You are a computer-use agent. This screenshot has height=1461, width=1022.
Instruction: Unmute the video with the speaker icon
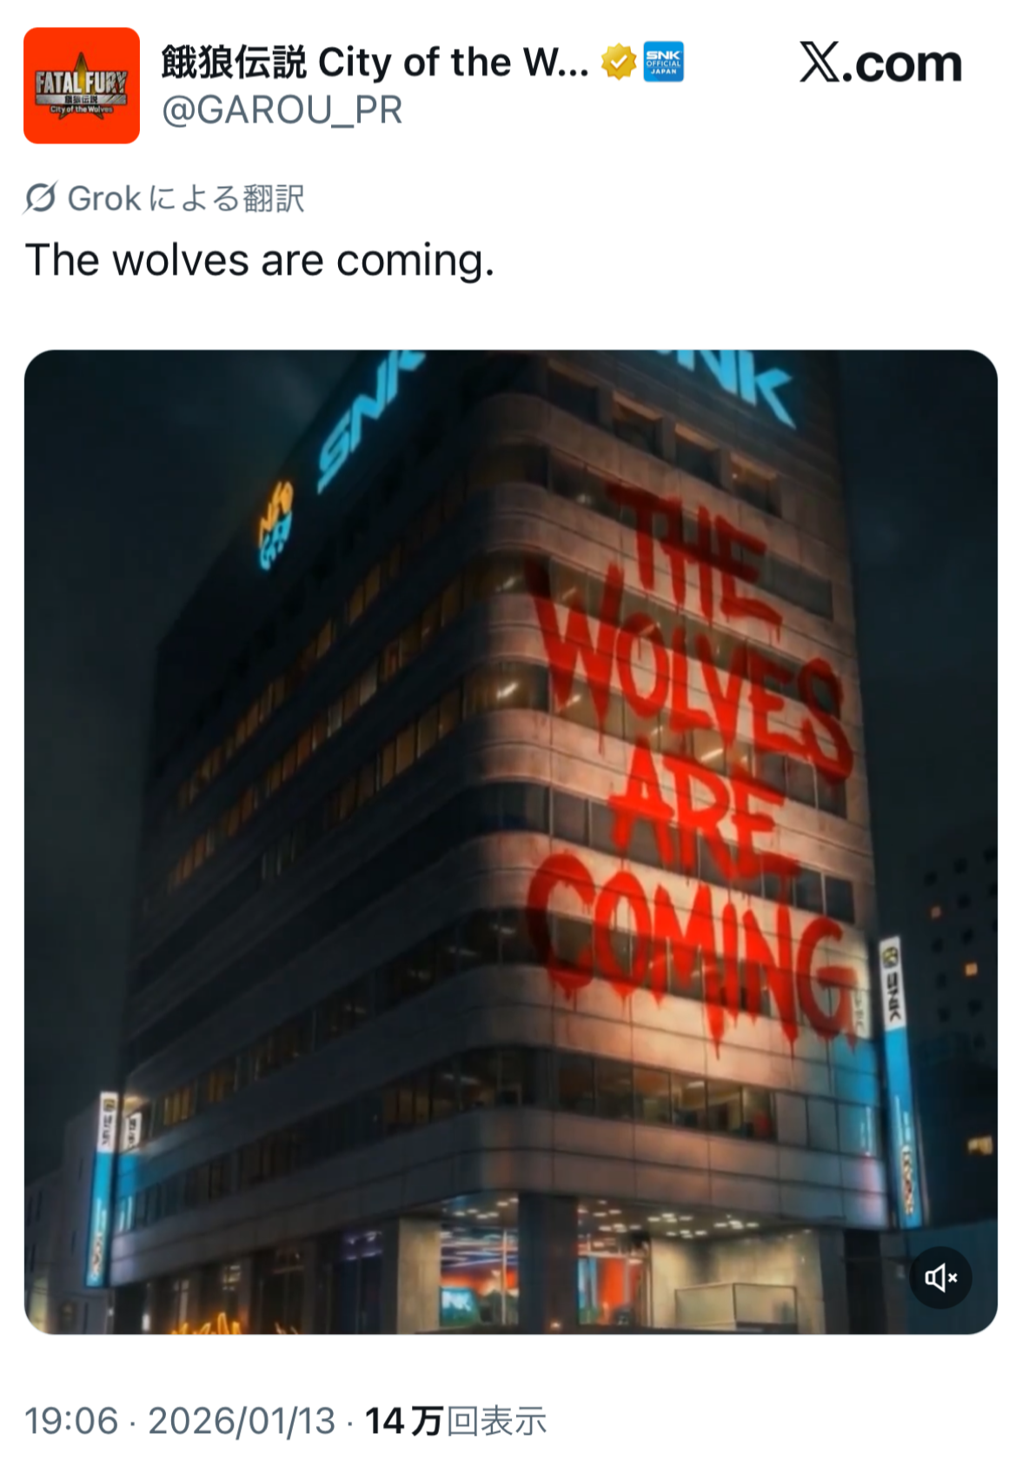pyautogui.click(x=940, y=1278)
